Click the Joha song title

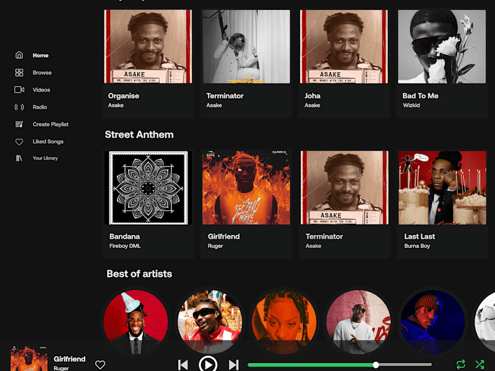coord(312,96)
